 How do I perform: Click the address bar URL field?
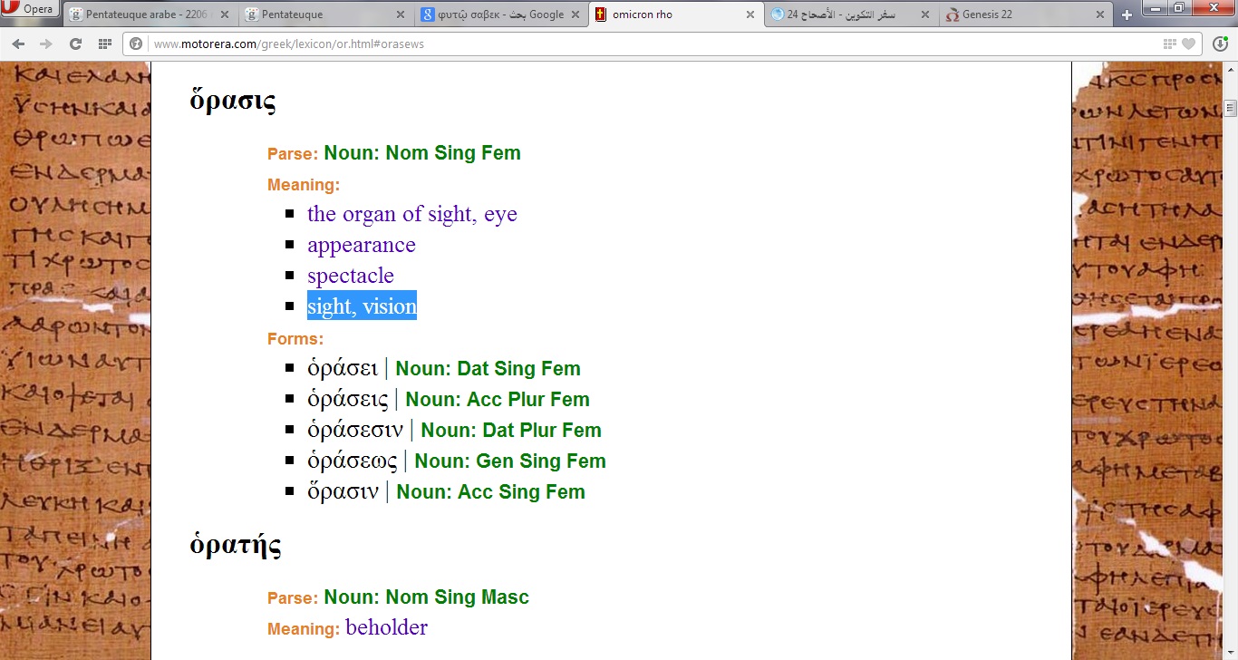point(634,44)
